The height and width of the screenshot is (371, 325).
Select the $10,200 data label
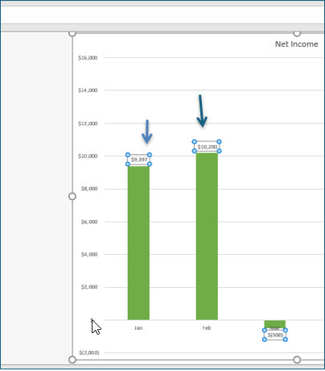[x=207, y=147]
